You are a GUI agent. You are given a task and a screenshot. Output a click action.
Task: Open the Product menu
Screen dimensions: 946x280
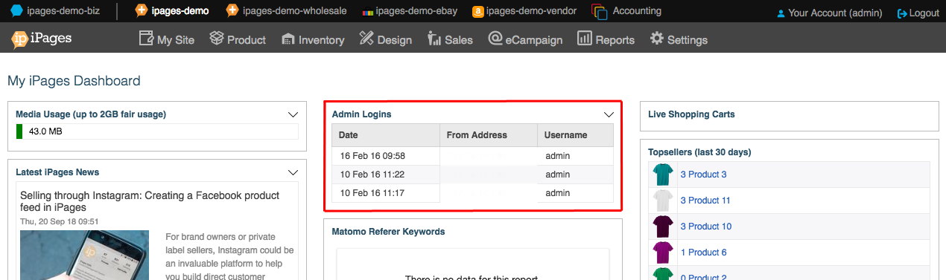238,39
